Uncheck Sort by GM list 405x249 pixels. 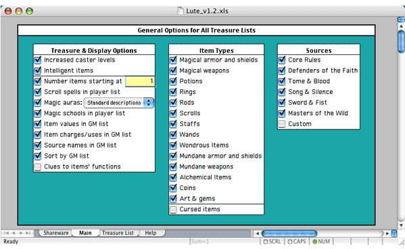[38, 156]
